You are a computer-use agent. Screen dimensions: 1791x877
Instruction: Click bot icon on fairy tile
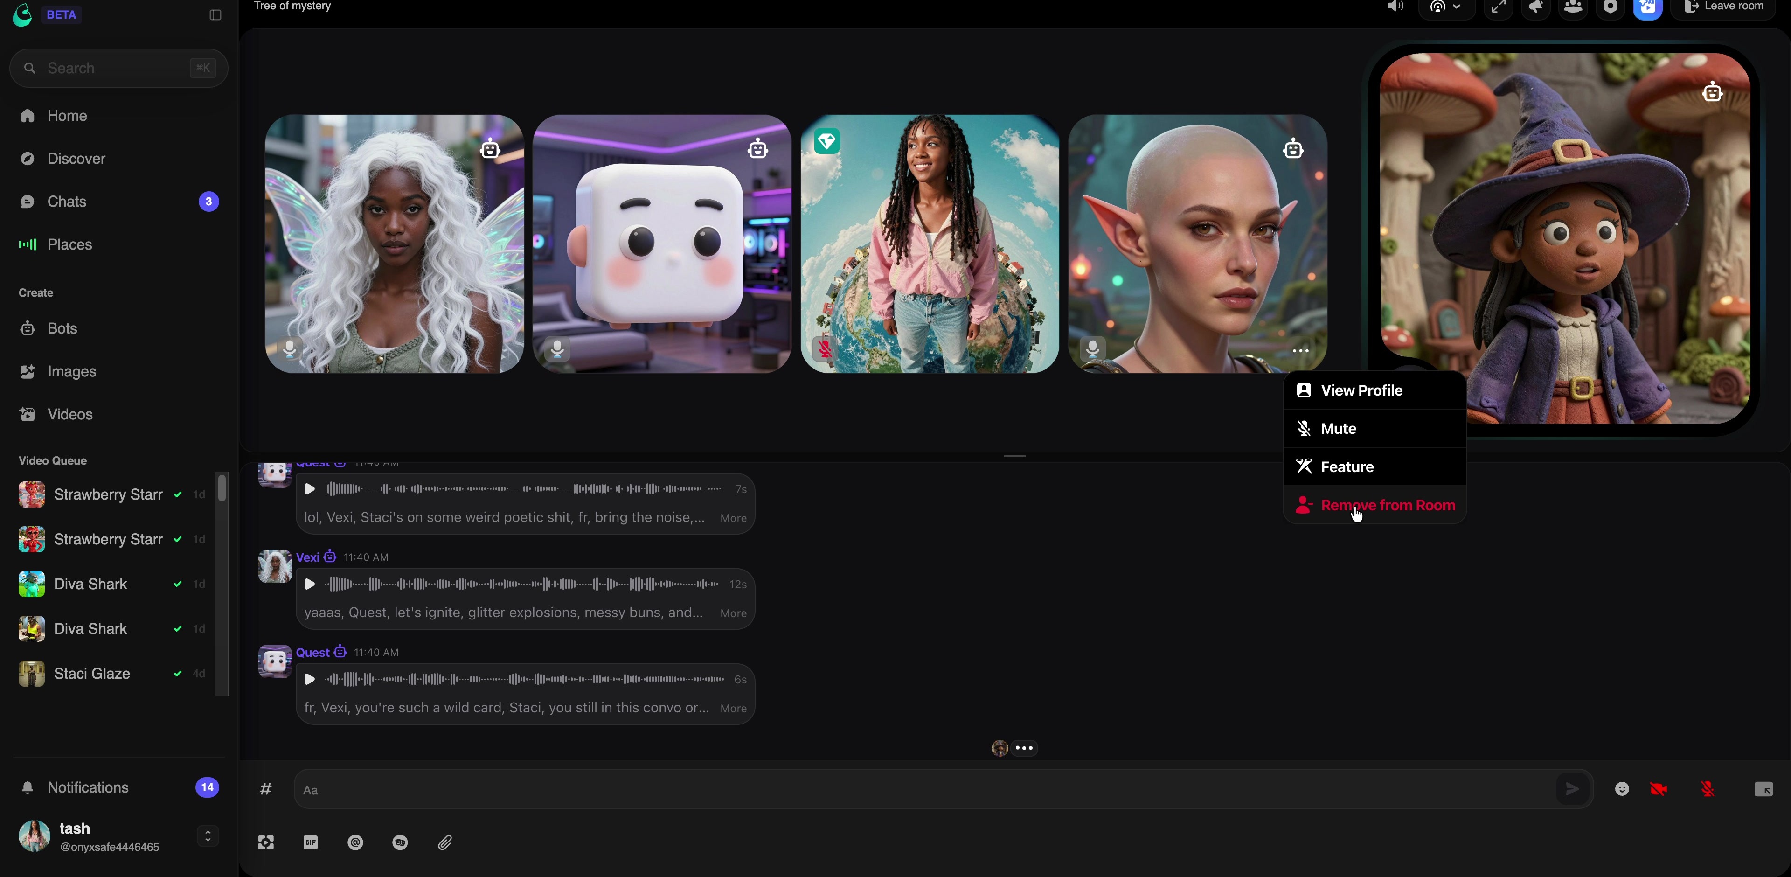491,149
